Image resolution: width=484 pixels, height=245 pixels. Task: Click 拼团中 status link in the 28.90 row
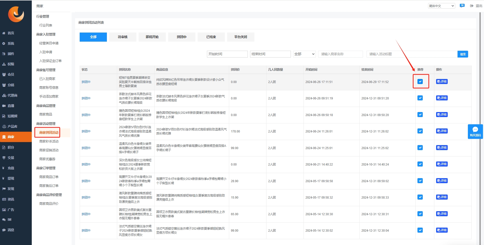(86, 181)
